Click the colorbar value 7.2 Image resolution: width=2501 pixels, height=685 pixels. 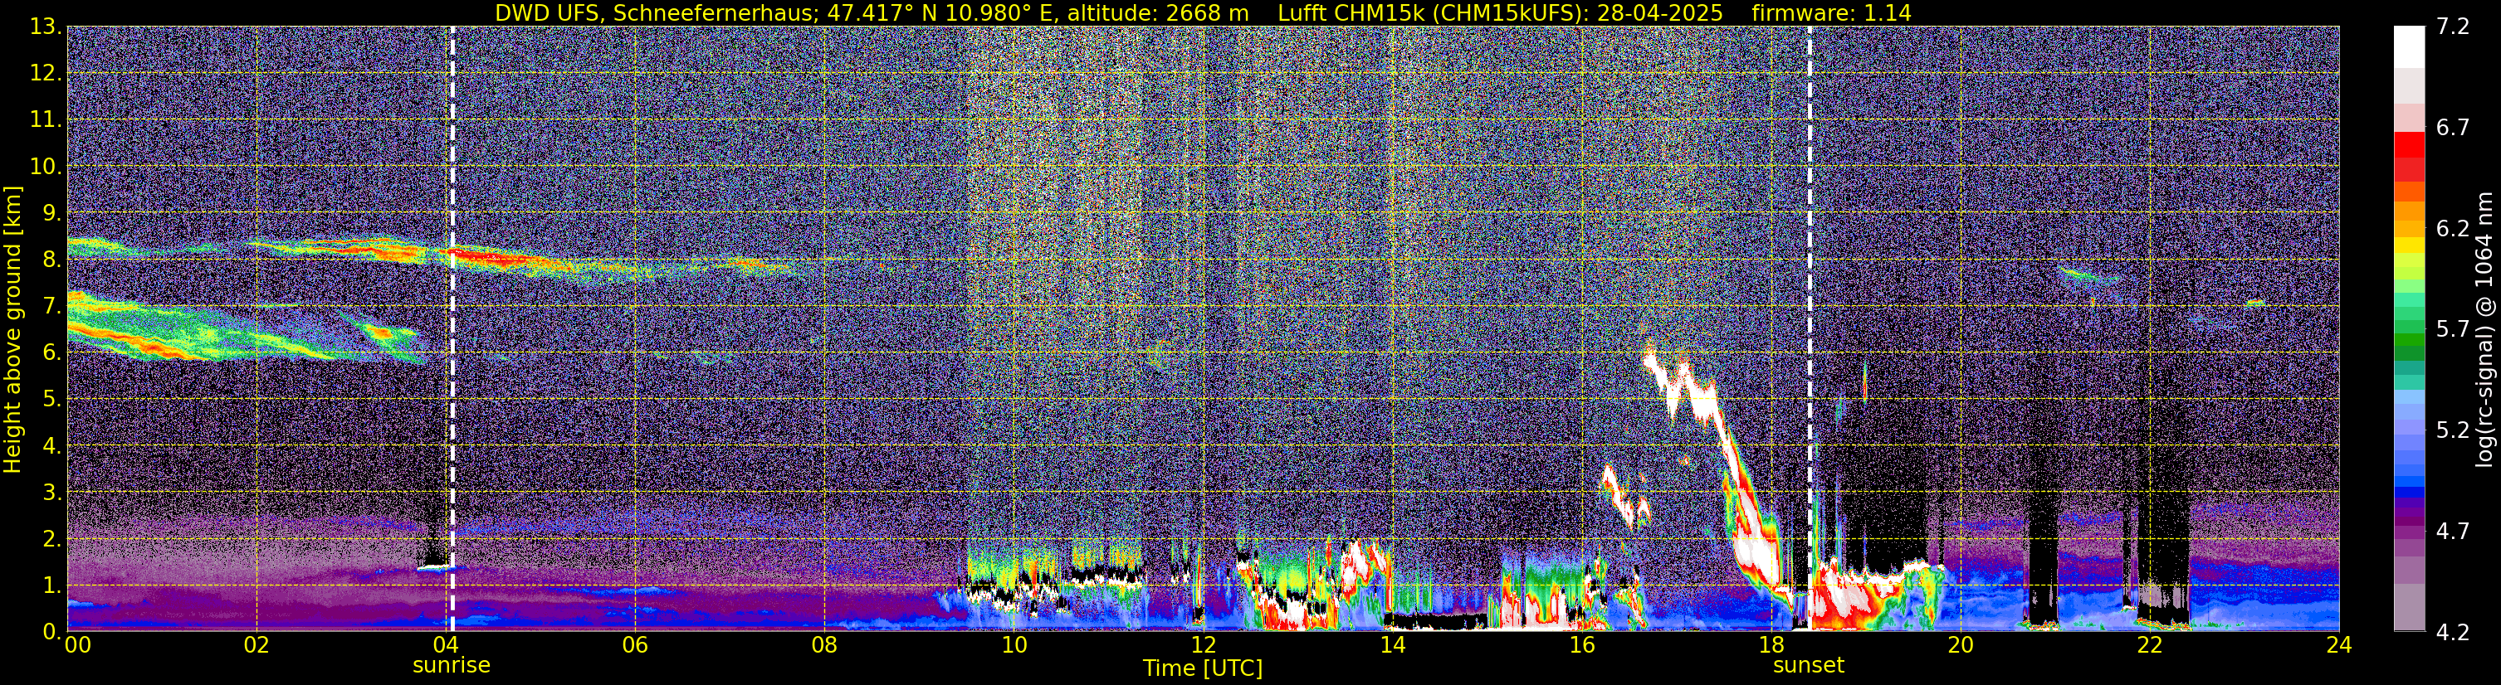tap(2451, 27)
